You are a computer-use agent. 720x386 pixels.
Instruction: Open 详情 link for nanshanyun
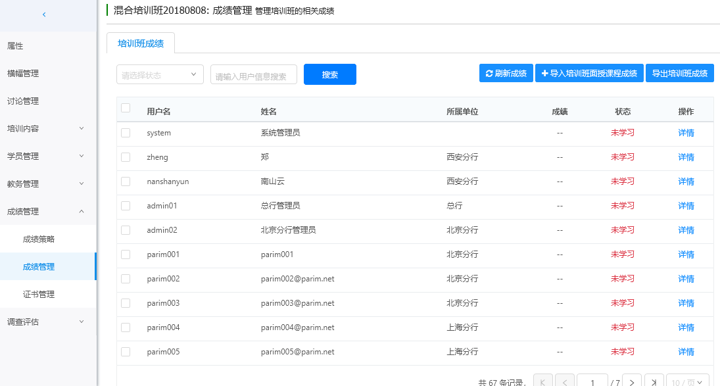[x=686, y=181]
